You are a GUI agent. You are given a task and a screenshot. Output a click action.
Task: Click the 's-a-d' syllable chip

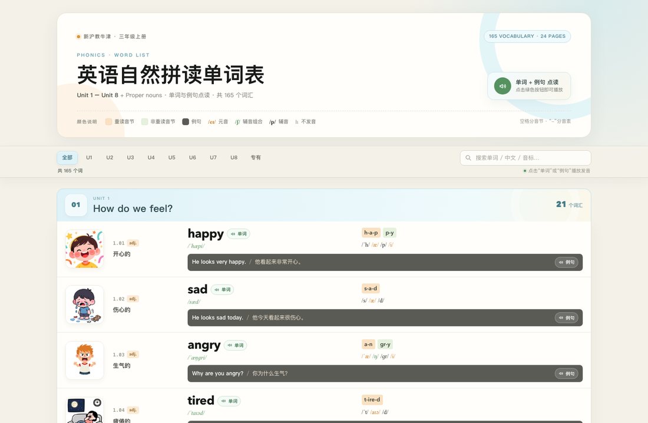(x=371, y=288)
